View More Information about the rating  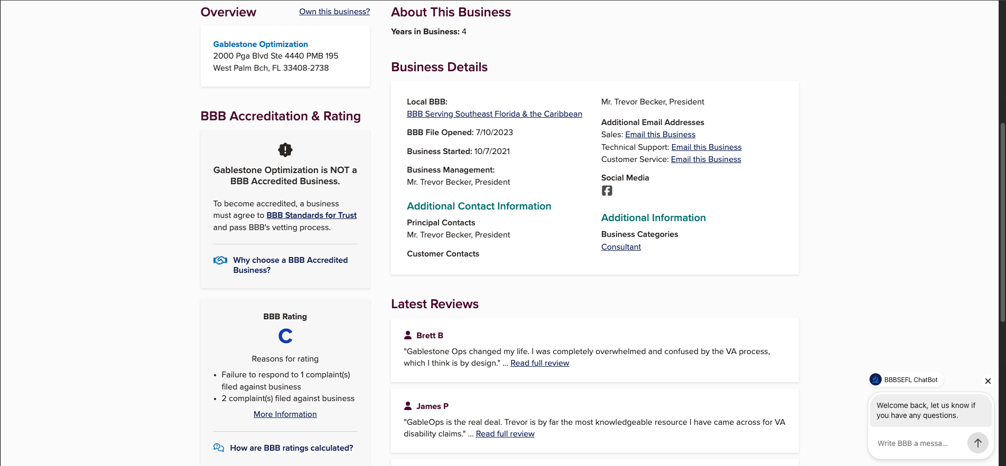[285, 414]
